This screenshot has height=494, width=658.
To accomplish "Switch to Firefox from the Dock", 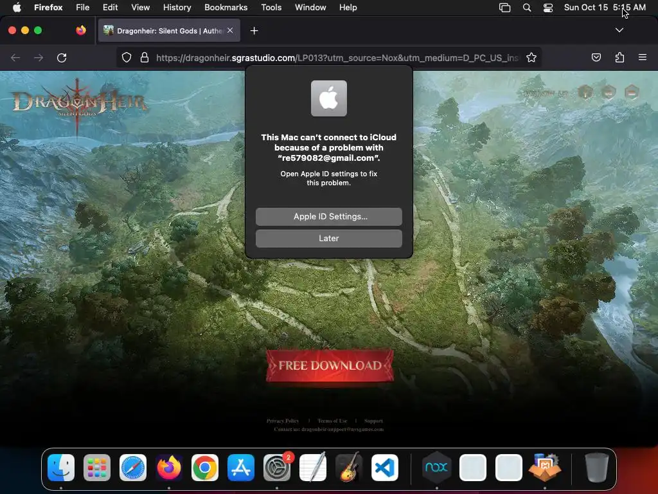I will tap(169, 467).
